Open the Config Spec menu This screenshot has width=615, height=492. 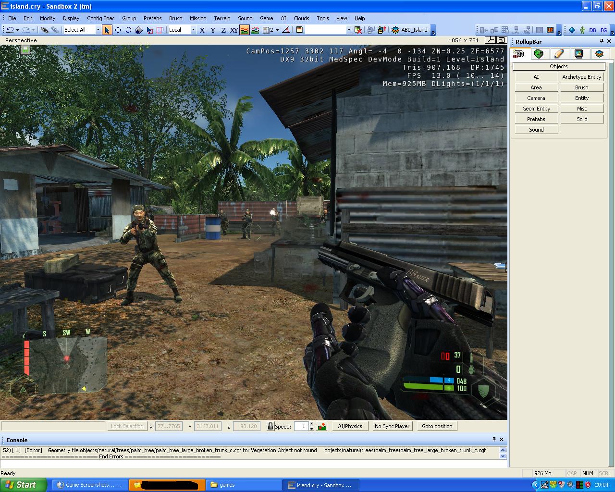[101, 18]
